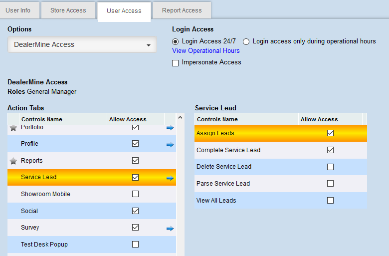The width and height of the screenshot is (389, 256).
Task: Go to the Report Access tab
Action: coord(182,10)
